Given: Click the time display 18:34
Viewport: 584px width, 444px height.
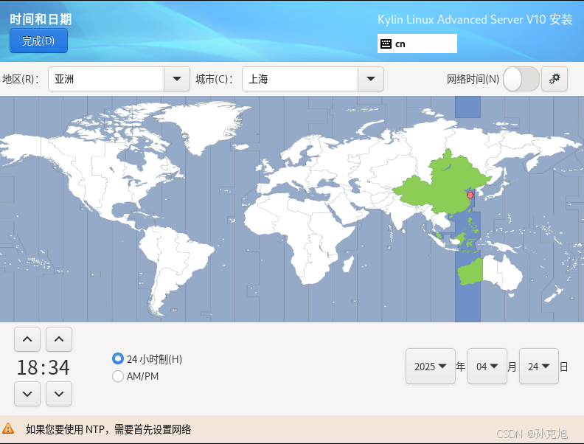Looking at the screenshot, I should click(x=44, y=367).
